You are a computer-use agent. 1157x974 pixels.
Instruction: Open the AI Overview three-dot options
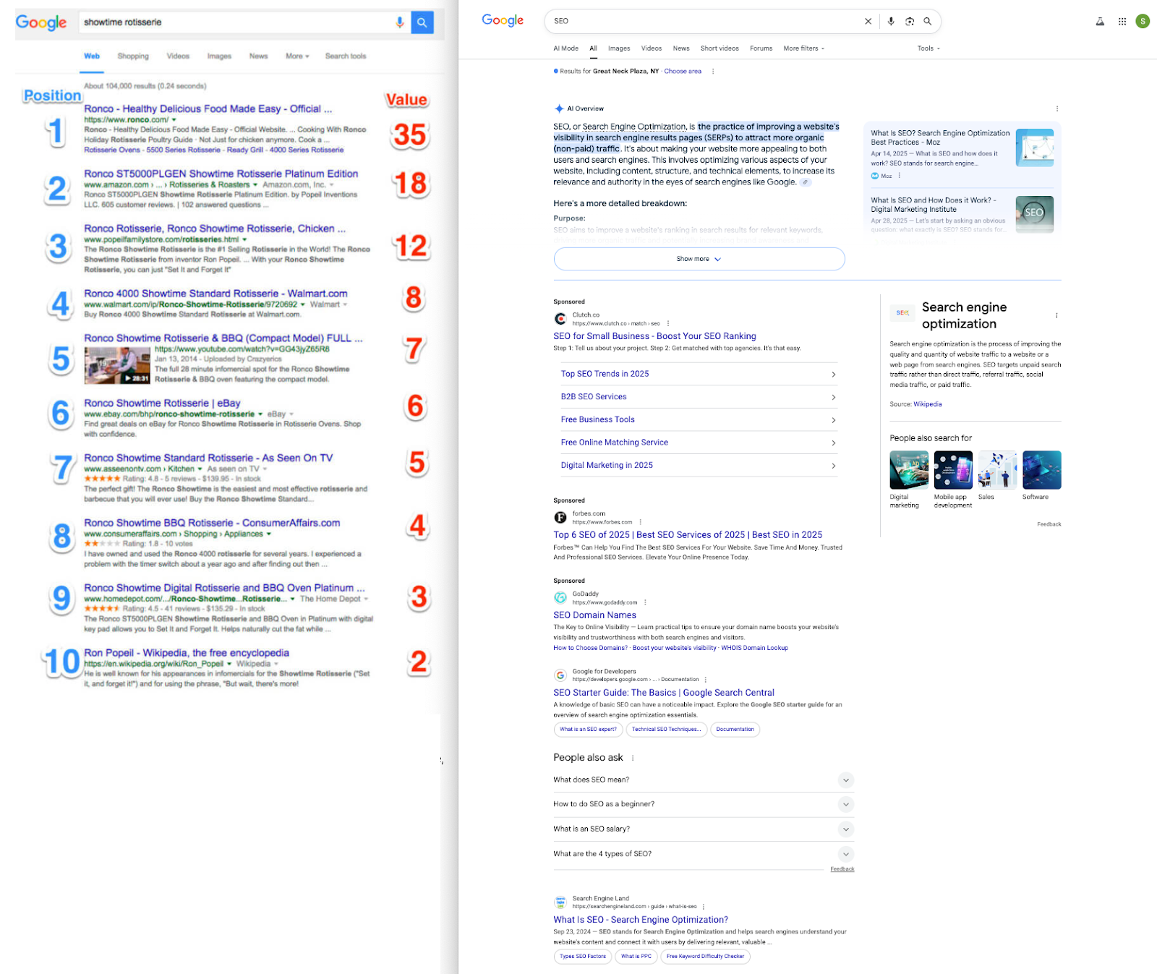coord(1057,109)
